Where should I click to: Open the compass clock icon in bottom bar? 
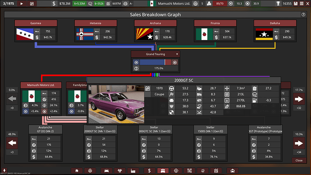point(176,170)
